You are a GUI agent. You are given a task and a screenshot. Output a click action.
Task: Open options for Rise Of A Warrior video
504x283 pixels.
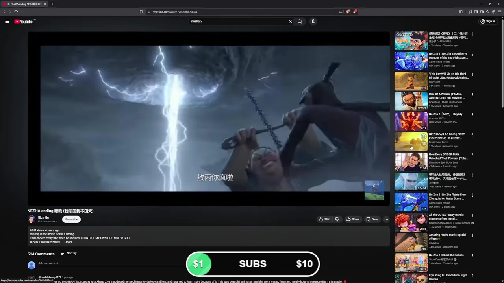[x=472, y=95]
